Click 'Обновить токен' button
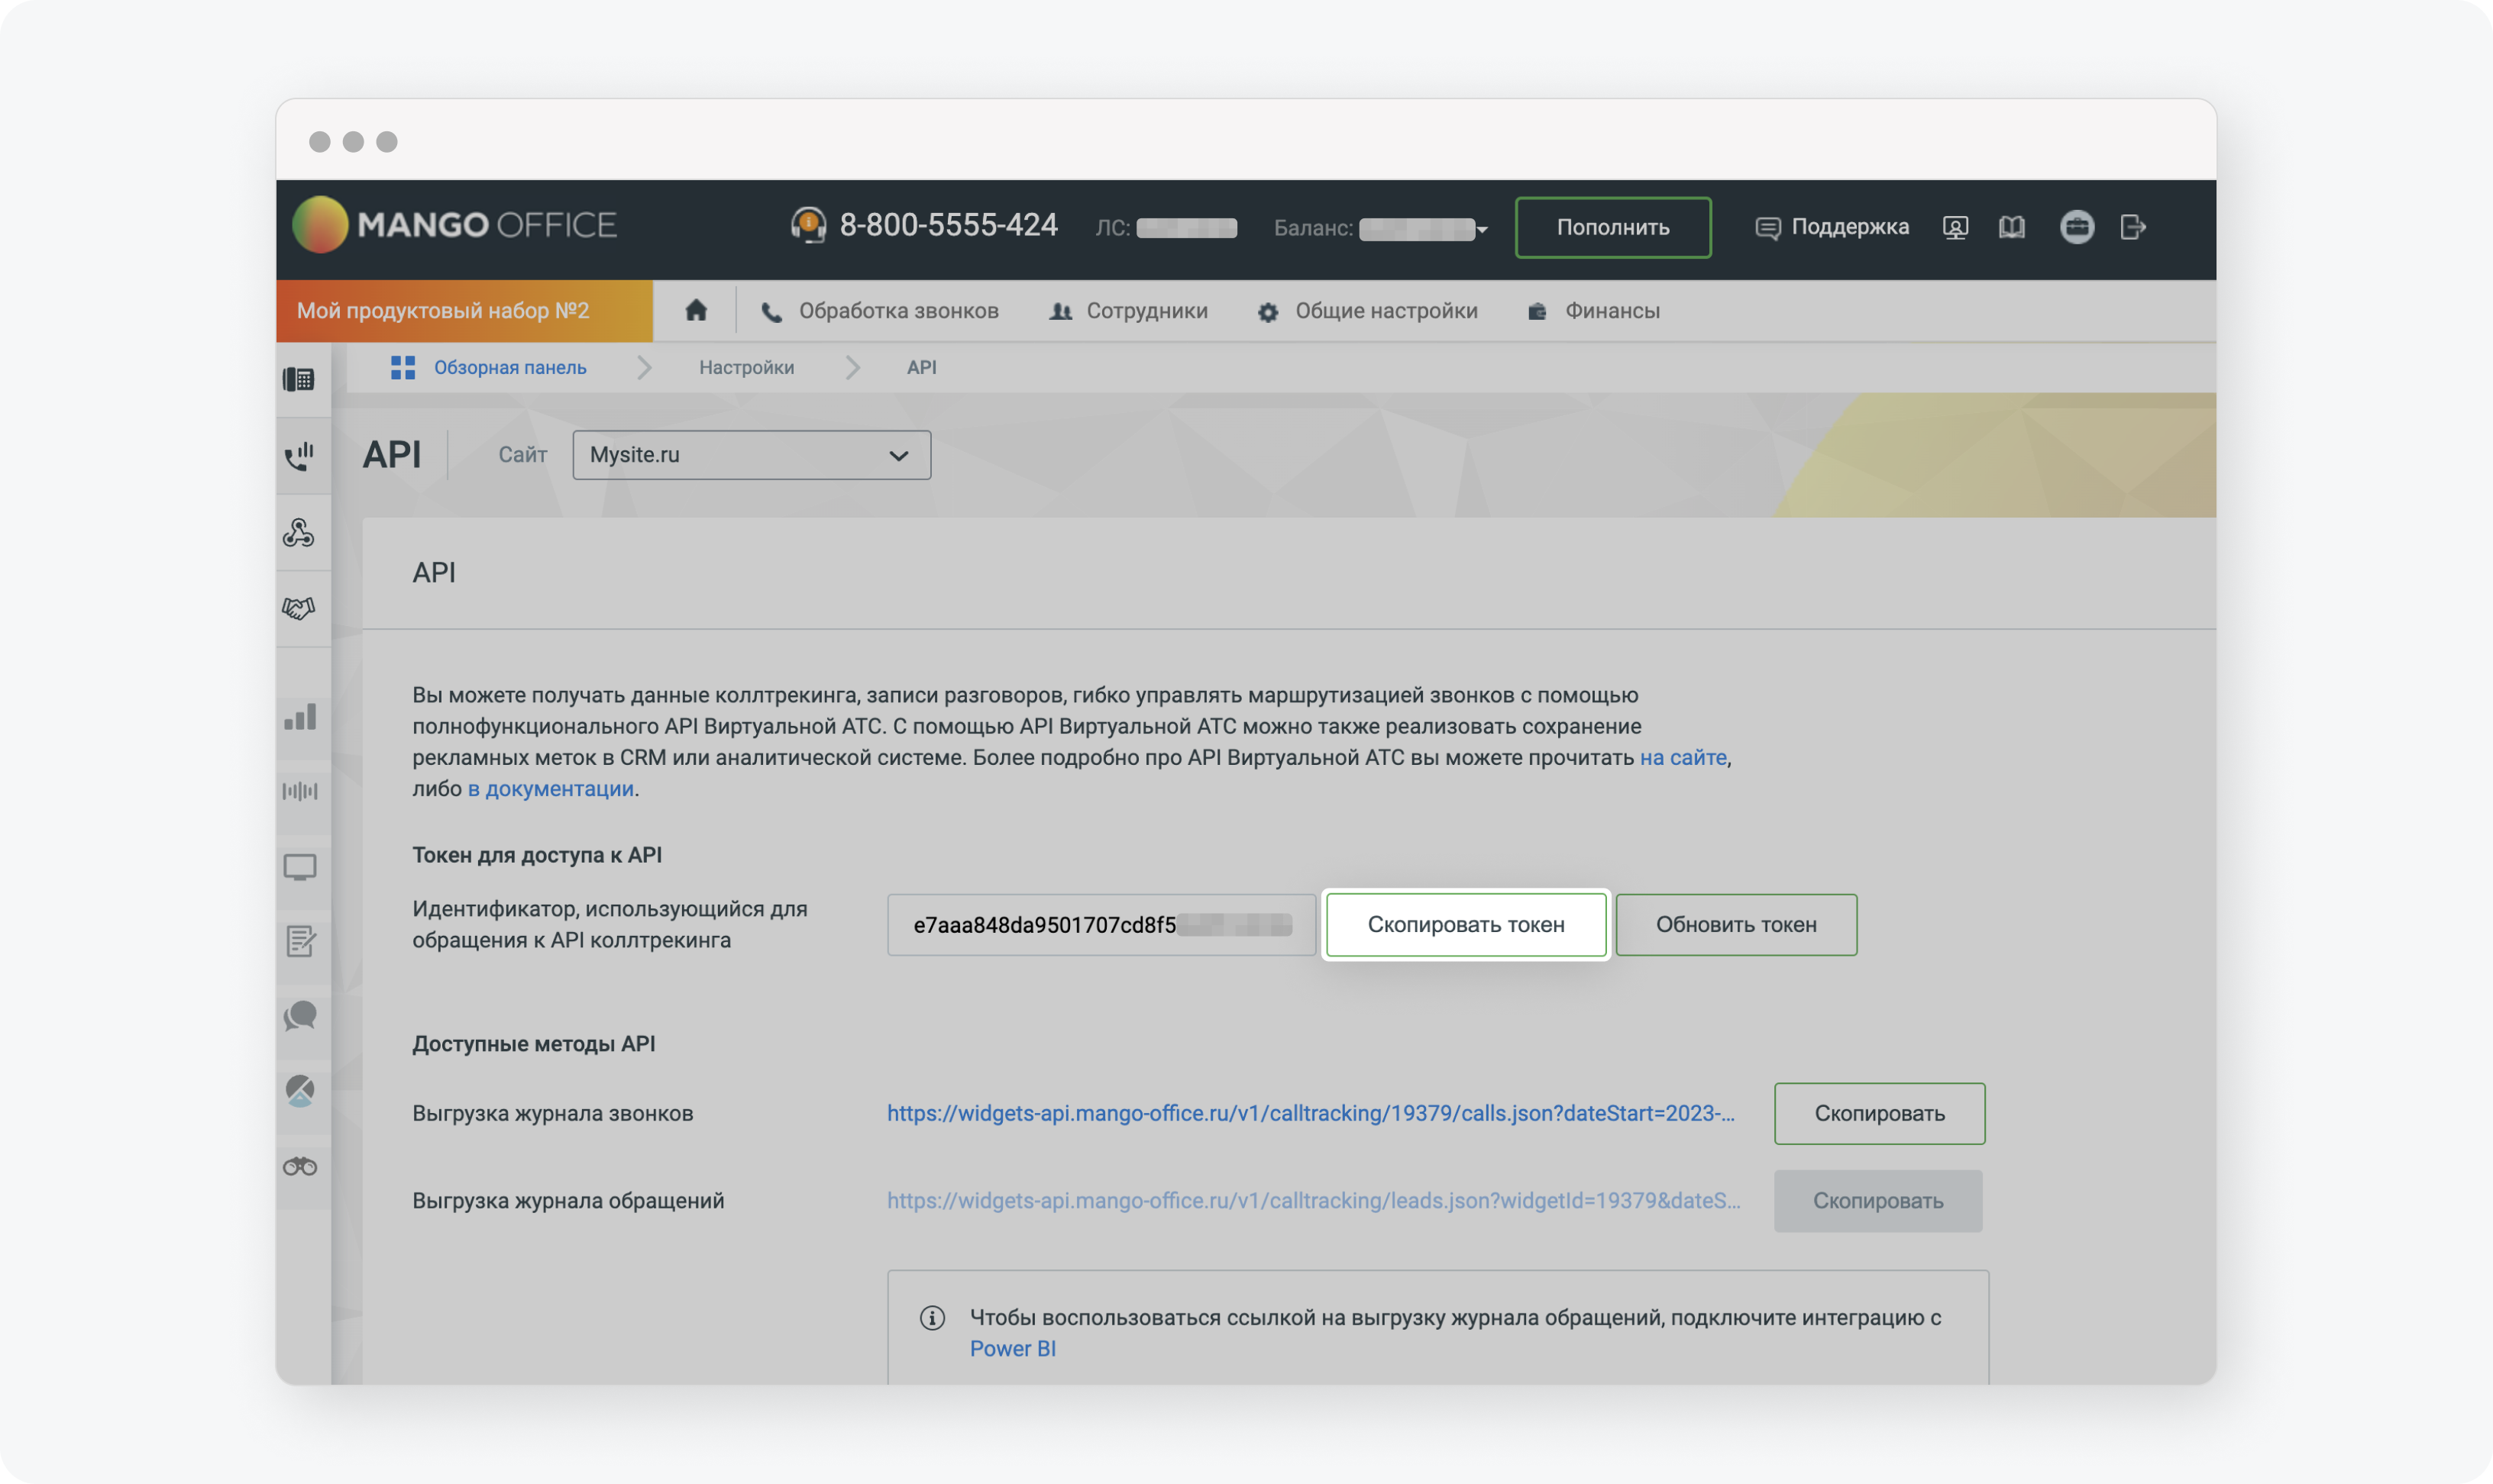2493x1484 pixels. click(x=1735, y=924)
